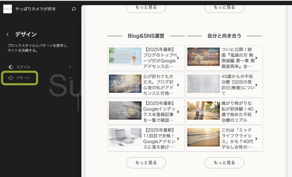Screen dimensions: 292x177
Task: Click もっと見る button below Blog&SNS運営 list
Action: pyautogui.click(x=146, y=163)
